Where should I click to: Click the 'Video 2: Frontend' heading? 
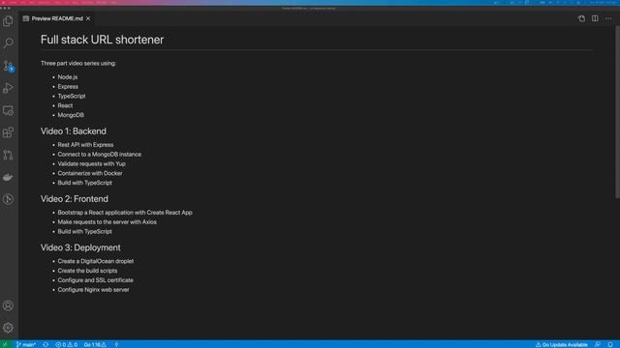tap(74, 199)
